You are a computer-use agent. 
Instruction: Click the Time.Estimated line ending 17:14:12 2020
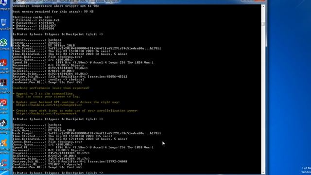(70, 54)
